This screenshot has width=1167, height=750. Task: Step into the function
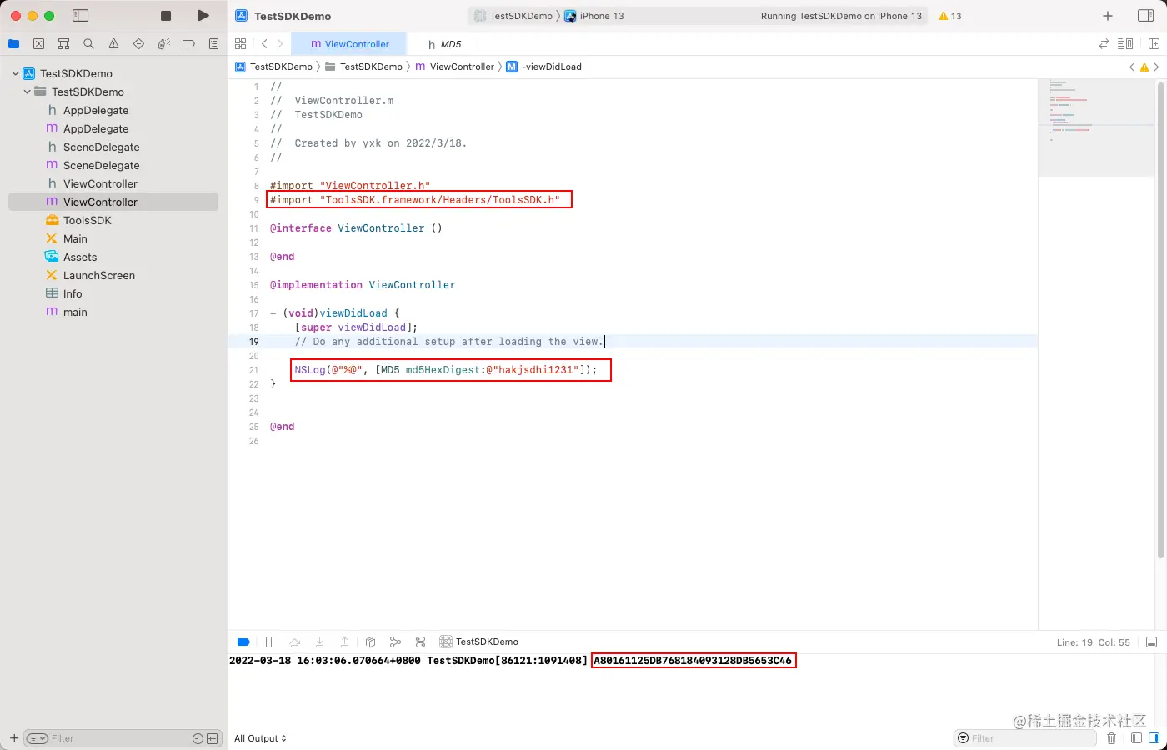pos(319,642)
